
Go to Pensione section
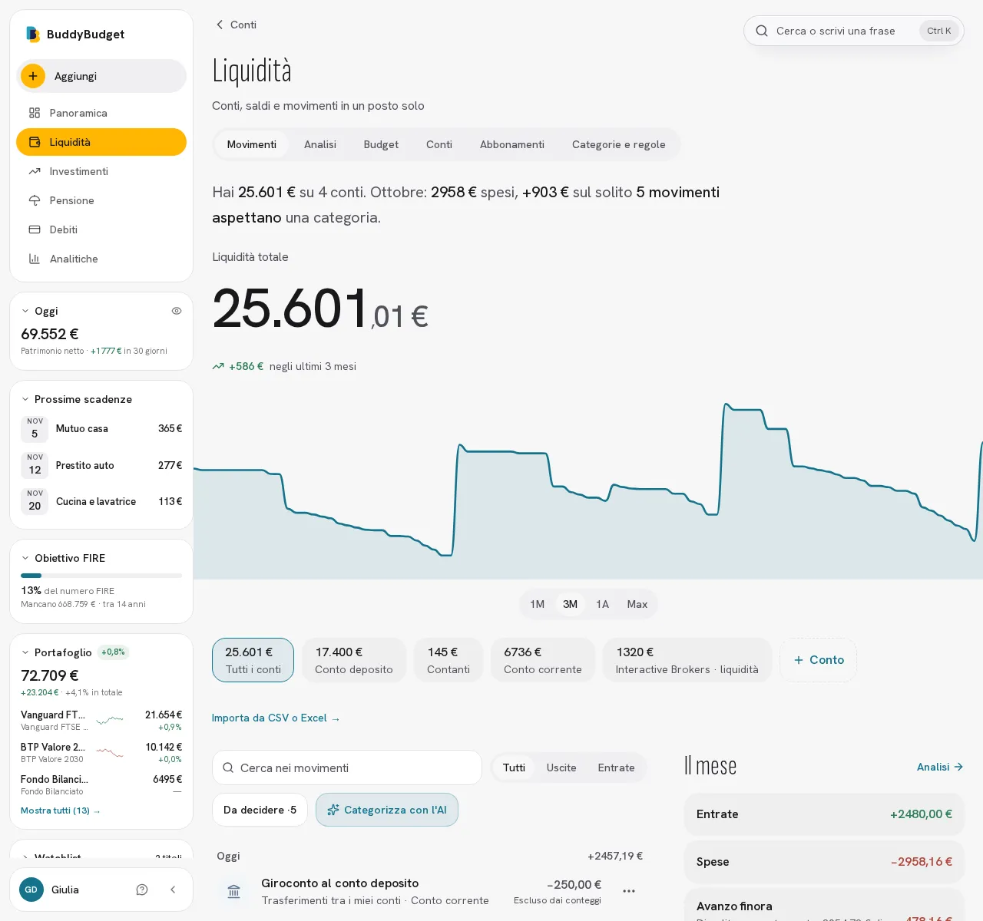point(101,200)
